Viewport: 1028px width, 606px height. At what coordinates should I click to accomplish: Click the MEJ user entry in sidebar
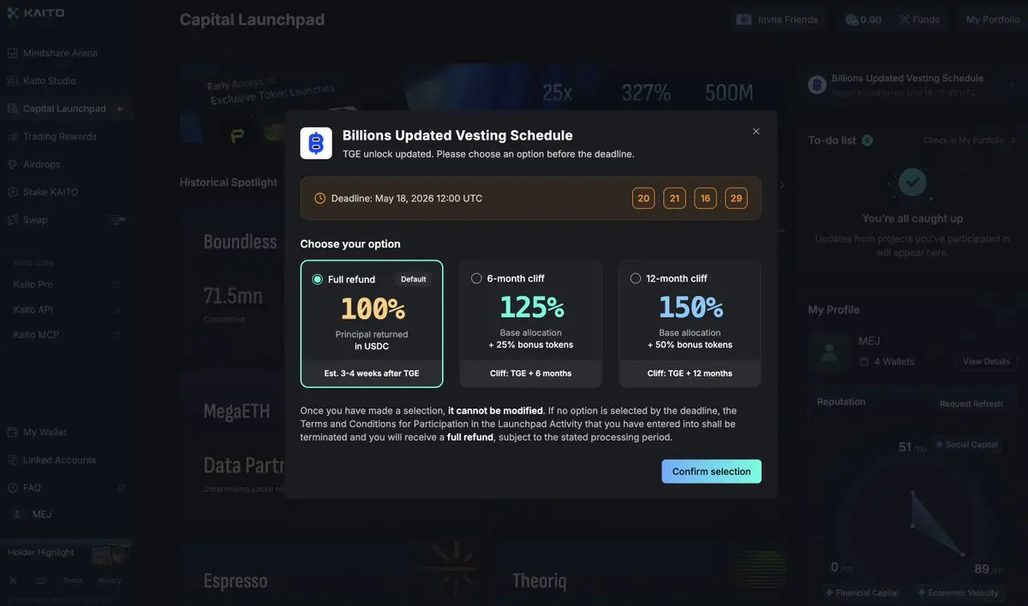[x=41, y=514]
